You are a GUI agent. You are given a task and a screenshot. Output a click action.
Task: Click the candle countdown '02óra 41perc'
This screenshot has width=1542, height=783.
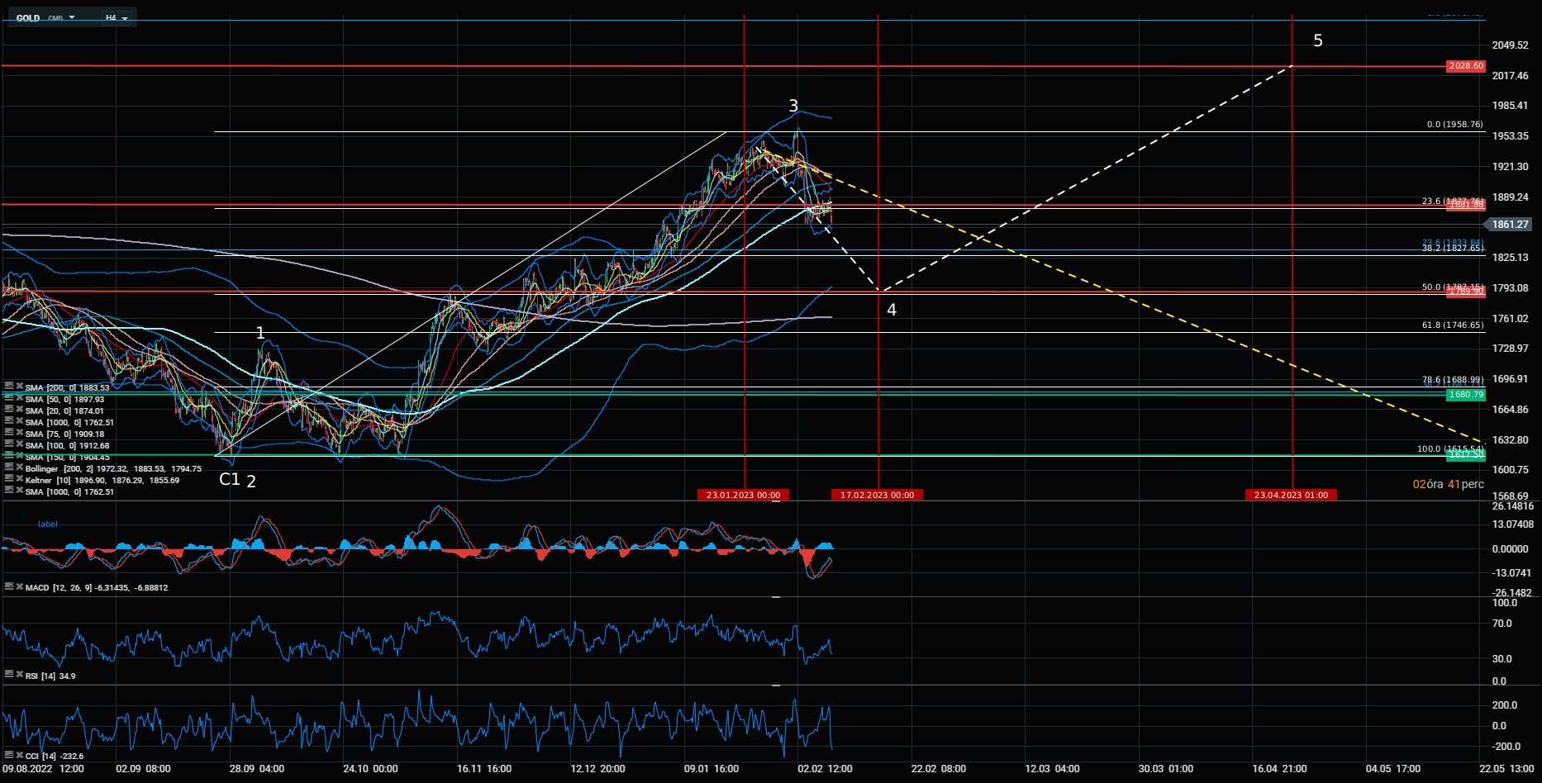point(1448,484)
